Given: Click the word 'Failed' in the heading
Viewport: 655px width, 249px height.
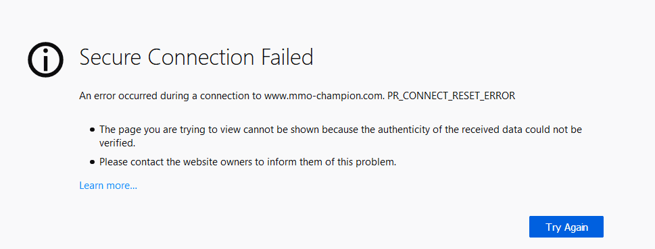Looking at the screenshot, I should (287, 57).
